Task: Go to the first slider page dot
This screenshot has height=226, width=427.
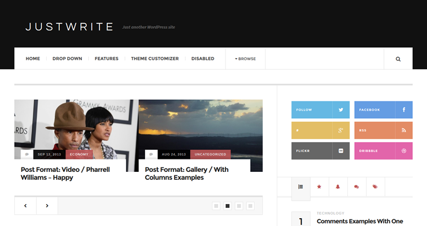Action: click(x=216, y=206)
